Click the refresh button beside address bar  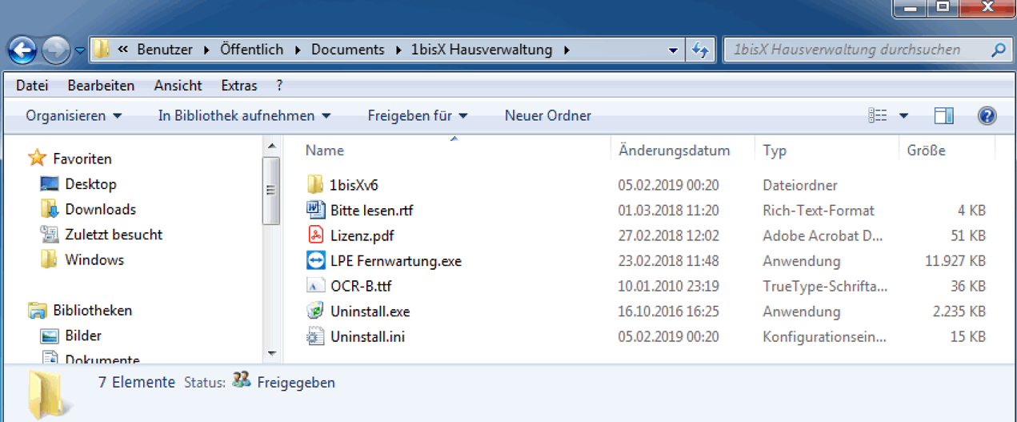pyautogui.click(x=700, y=50)
